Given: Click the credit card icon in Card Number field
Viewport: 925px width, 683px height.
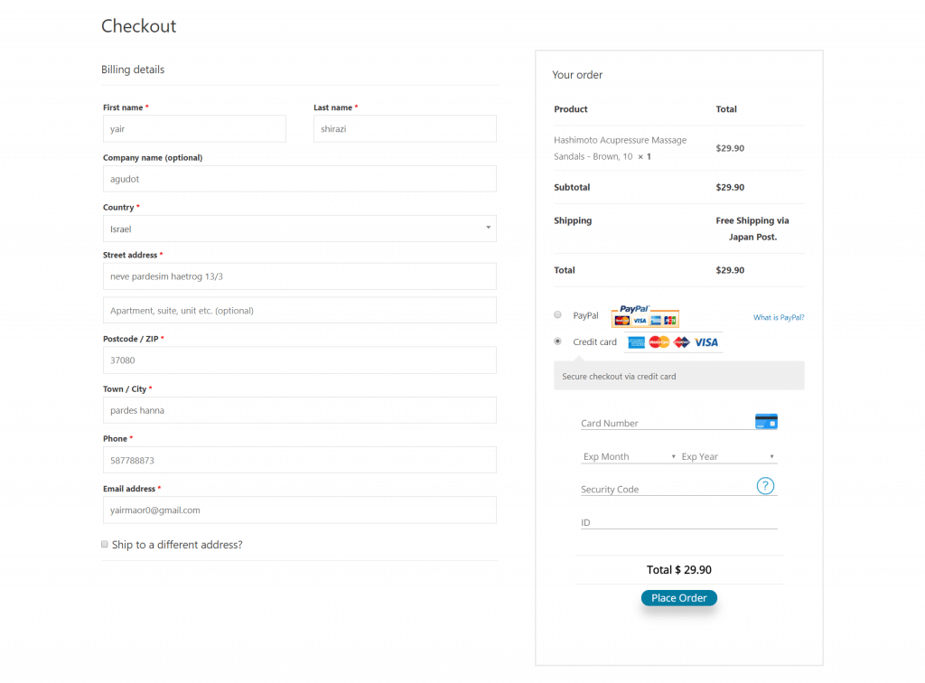Looking at the screenshot, I should click(x=765, y=422).
